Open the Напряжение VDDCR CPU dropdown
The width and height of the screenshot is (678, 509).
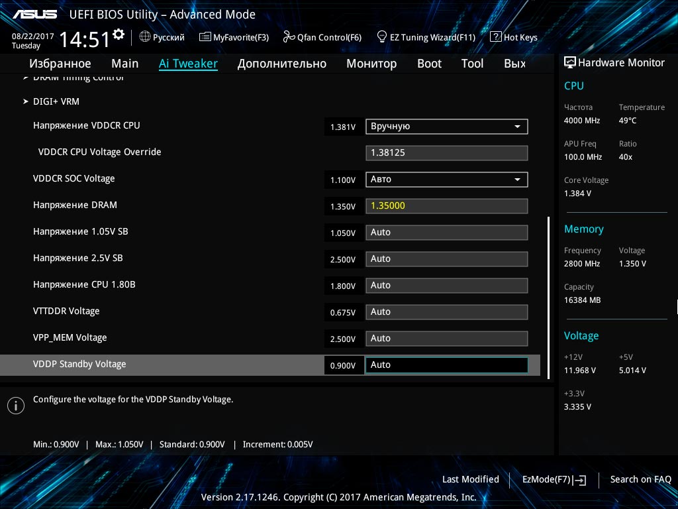click(x=447, y=127)
